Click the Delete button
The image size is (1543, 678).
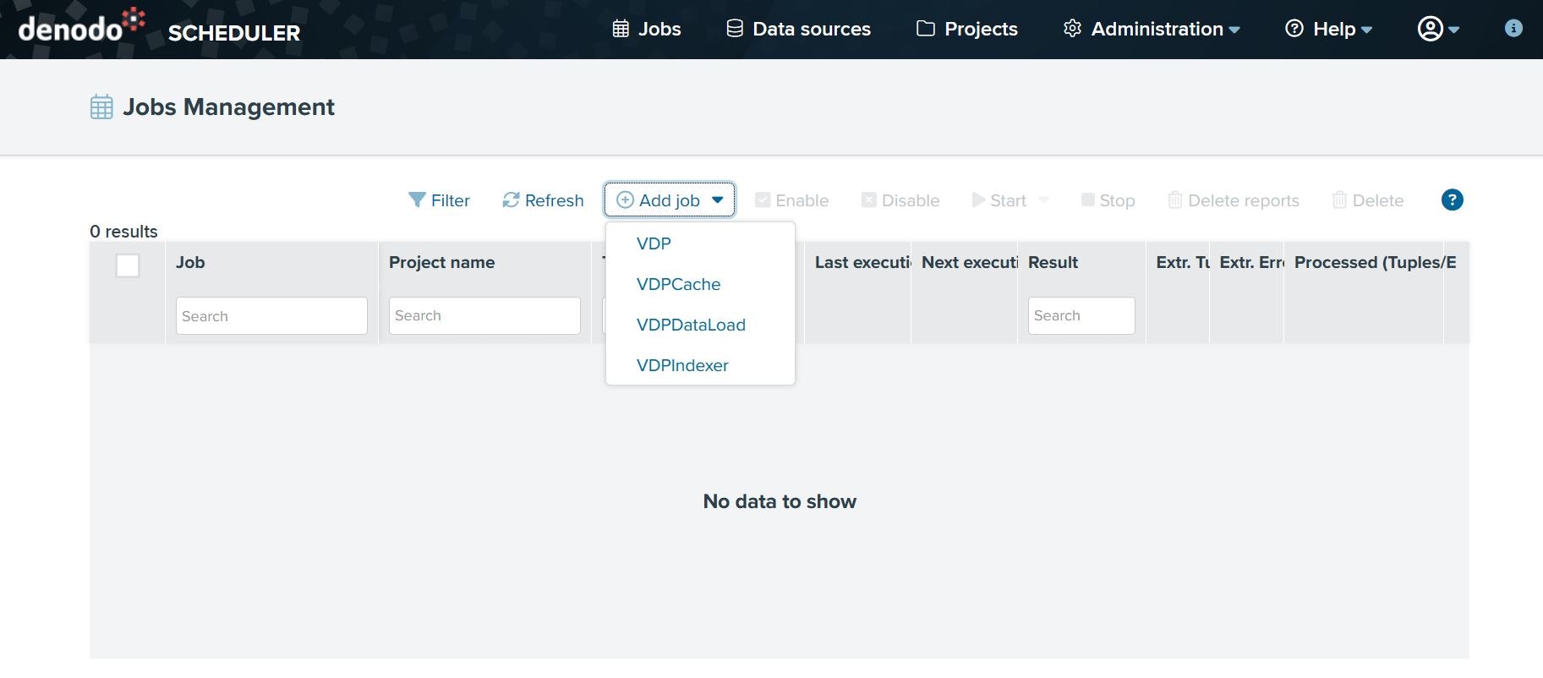coord(1368,200)
